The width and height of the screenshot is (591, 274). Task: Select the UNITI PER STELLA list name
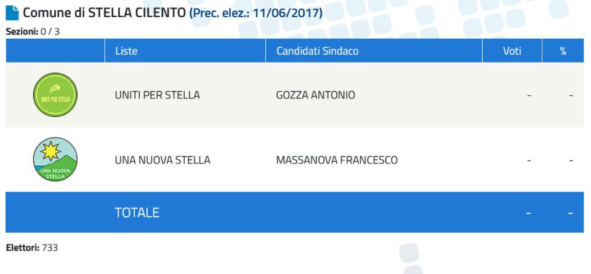point(157,95)
